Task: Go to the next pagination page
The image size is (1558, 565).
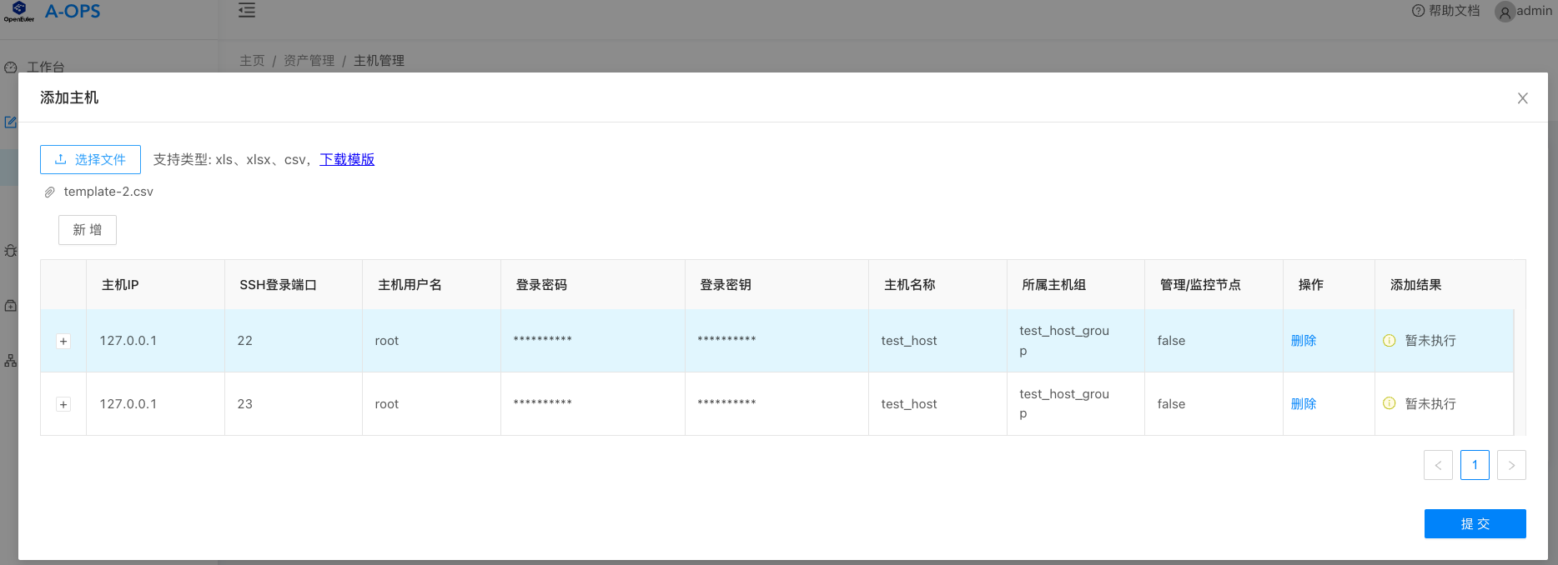Action: [1511, 465]
